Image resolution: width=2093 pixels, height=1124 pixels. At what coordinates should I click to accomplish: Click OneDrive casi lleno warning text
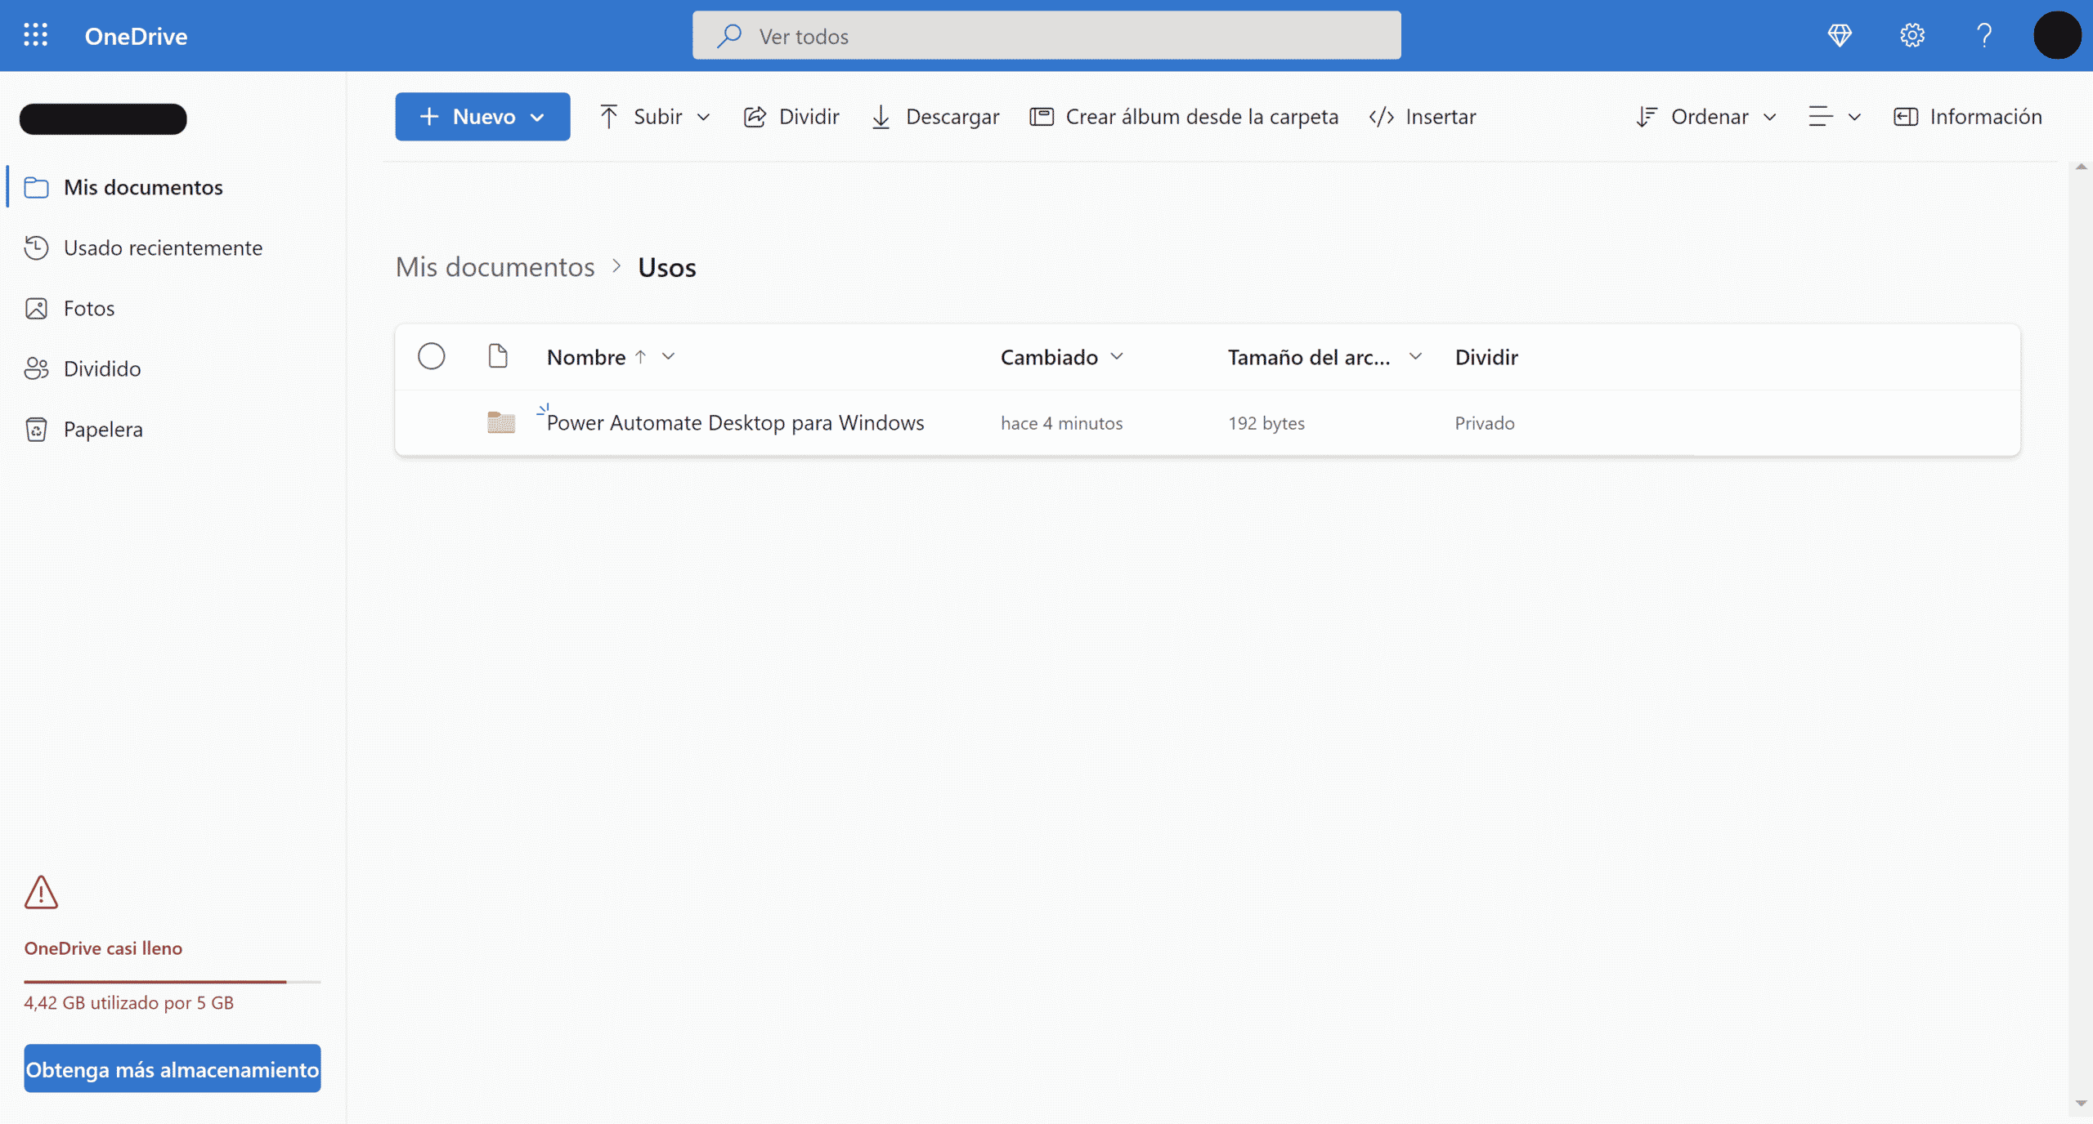pyautogui.click(x=103, y=948)
